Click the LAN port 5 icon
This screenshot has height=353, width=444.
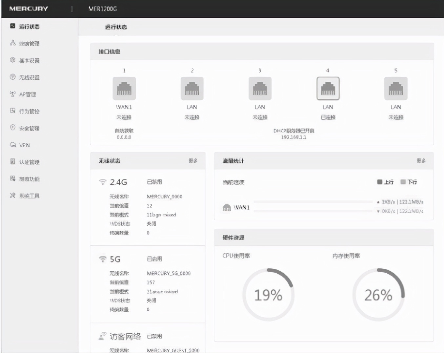pos(396,89)
